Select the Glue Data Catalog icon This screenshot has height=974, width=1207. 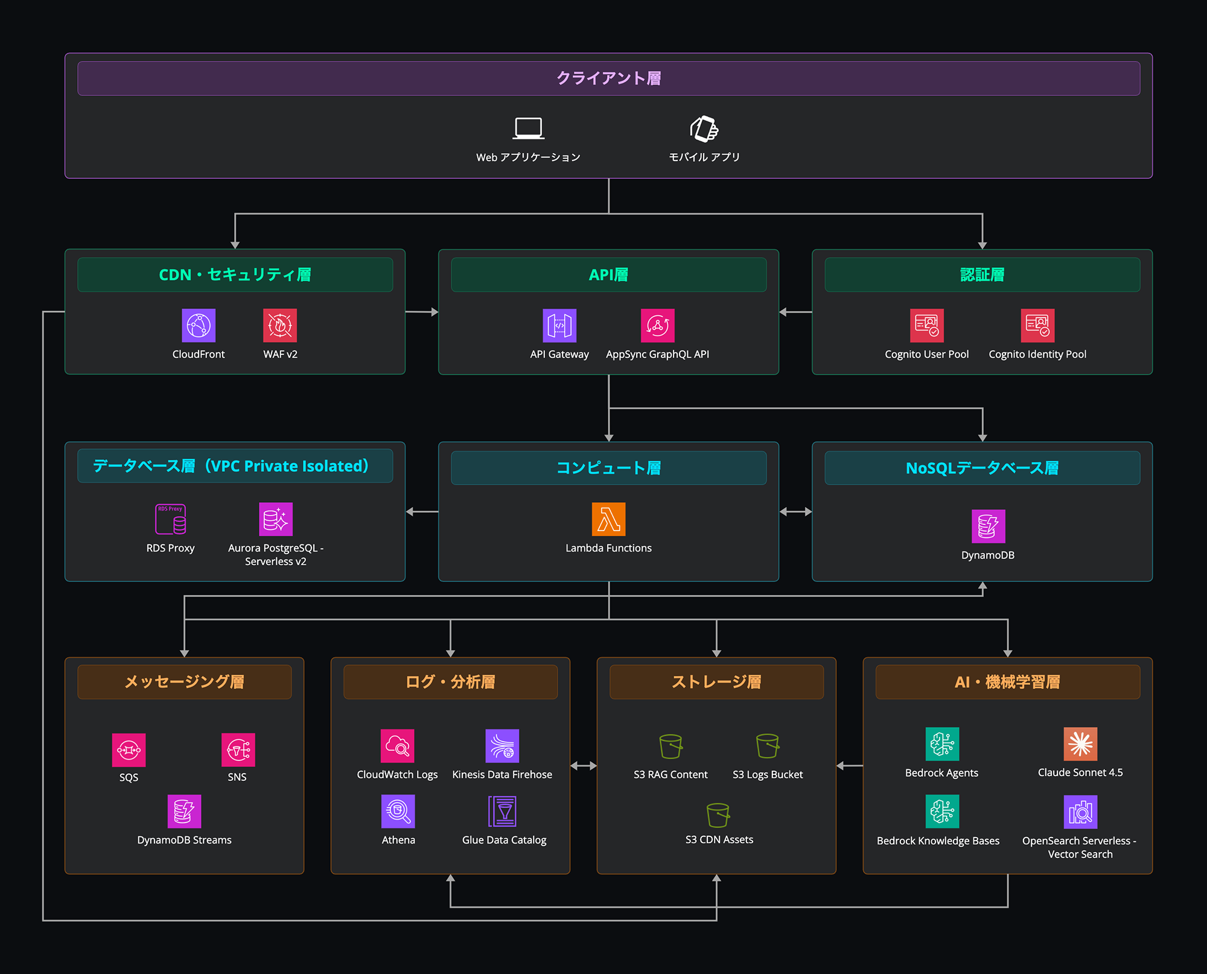click(x=503, y=812)
